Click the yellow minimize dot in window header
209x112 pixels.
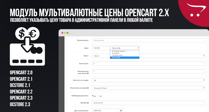(65, 33)
